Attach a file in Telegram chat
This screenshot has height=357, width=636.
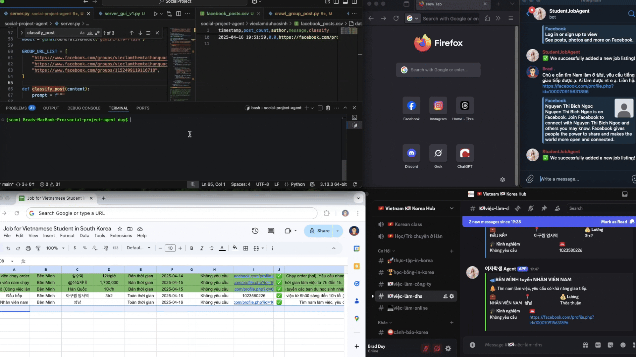pos(530,179)
